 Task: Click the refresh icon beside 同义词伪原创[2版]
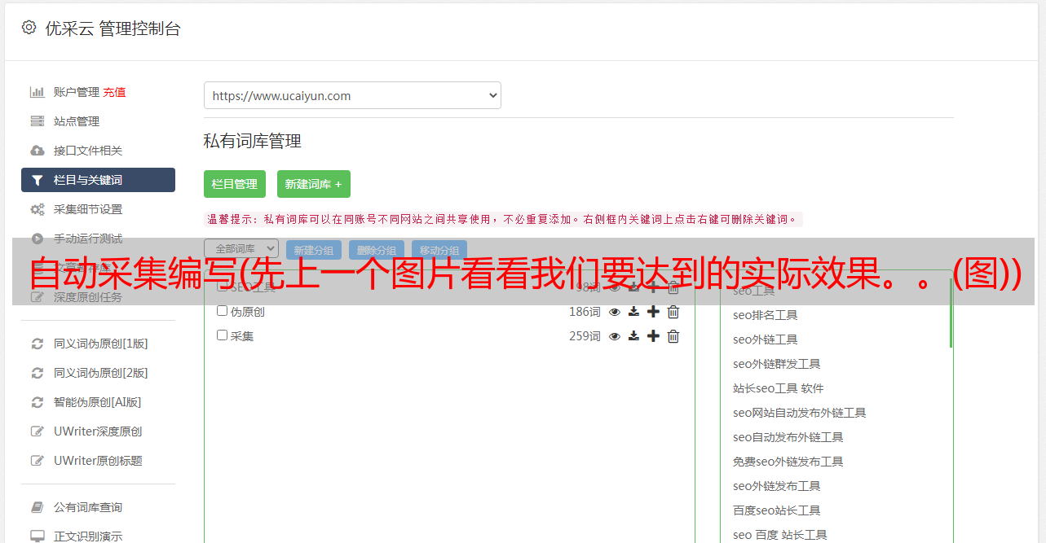pos(38,373)
